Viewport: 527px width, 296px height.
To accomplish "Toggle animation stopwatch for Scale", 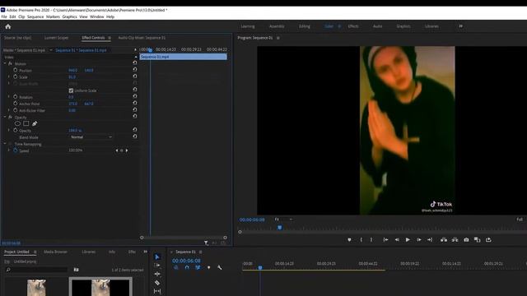I will click(16, 76).
